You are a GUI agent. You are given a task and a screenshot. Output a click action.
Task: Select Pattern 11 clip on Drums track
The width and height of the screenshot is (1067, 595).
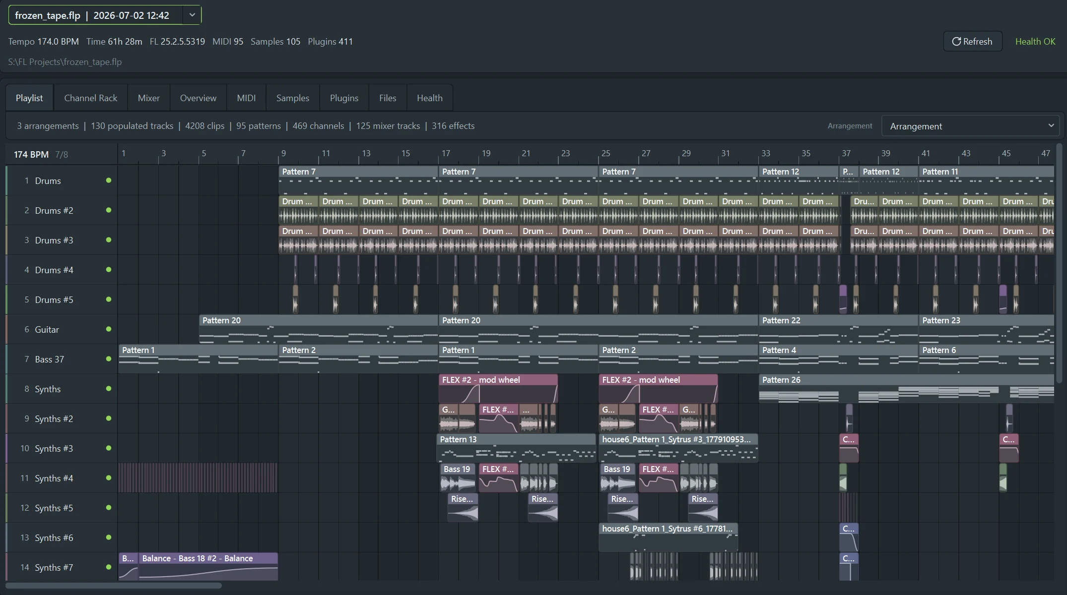(986, 180)
